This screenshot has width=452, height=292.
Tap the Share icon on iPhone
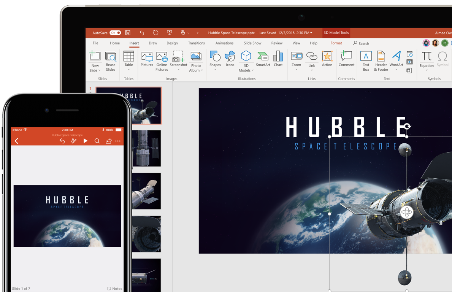point(108,141)
